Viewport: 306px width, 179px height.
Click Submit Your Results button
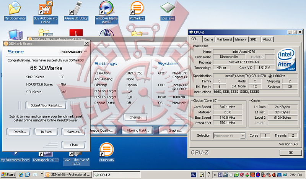coord(46,105)
